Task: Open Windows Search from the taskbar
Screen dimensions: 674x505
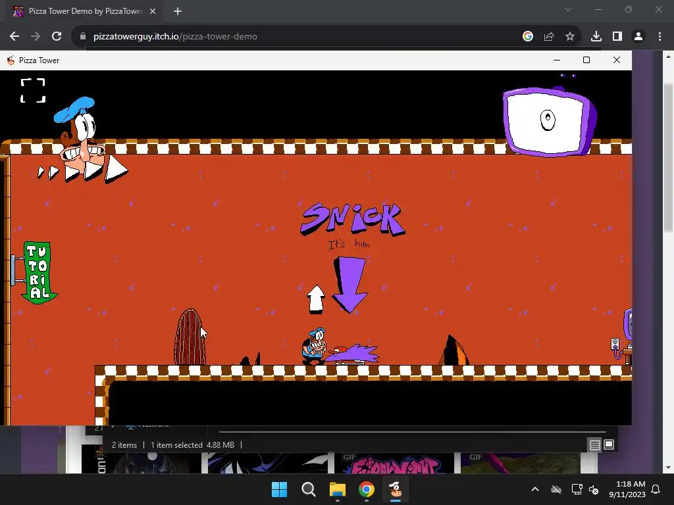Action: point(308,489)
